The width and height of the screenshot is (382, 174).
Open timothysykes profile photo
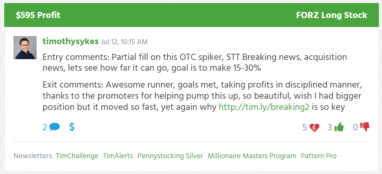point(25,48)
